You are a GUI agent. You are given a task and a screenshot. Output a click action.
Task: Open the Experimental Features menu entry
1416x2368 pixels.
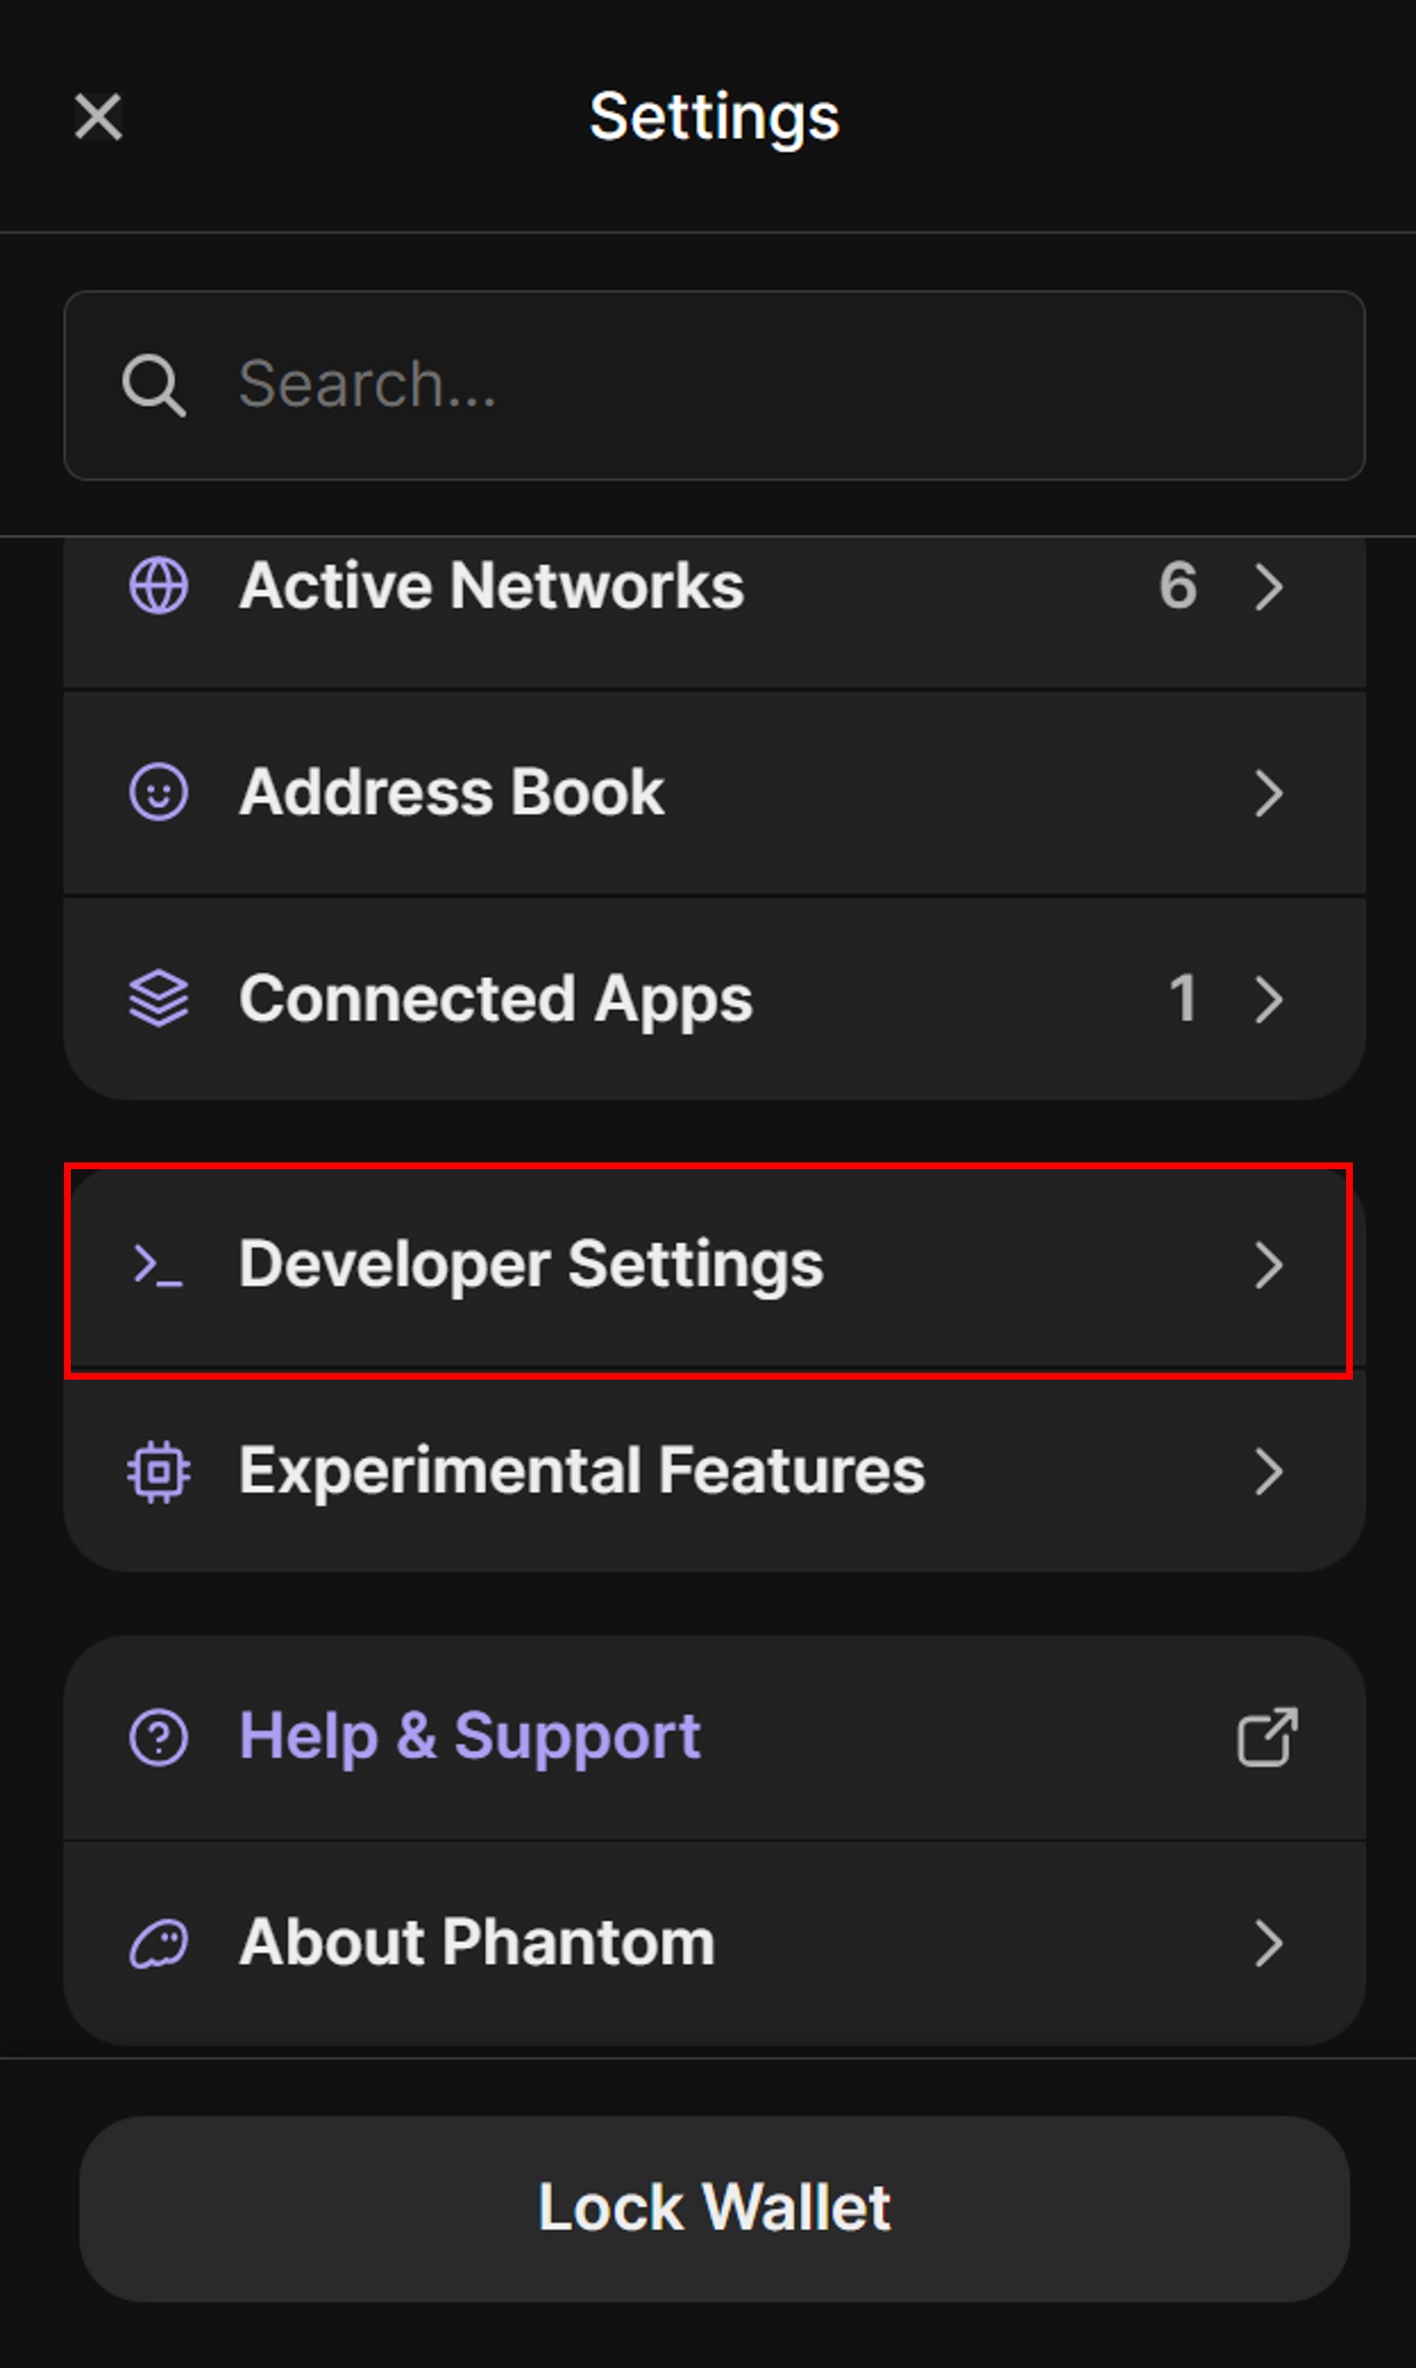[x=582, y=1472]
